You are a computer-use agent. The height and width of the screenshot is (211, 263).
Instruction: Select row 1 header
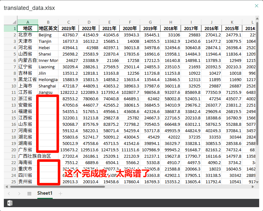point(11,28)
